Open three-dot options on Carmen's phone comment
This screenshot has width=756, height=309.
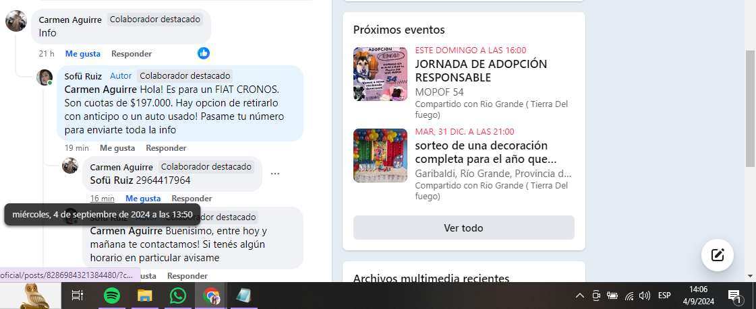(275, 174)
